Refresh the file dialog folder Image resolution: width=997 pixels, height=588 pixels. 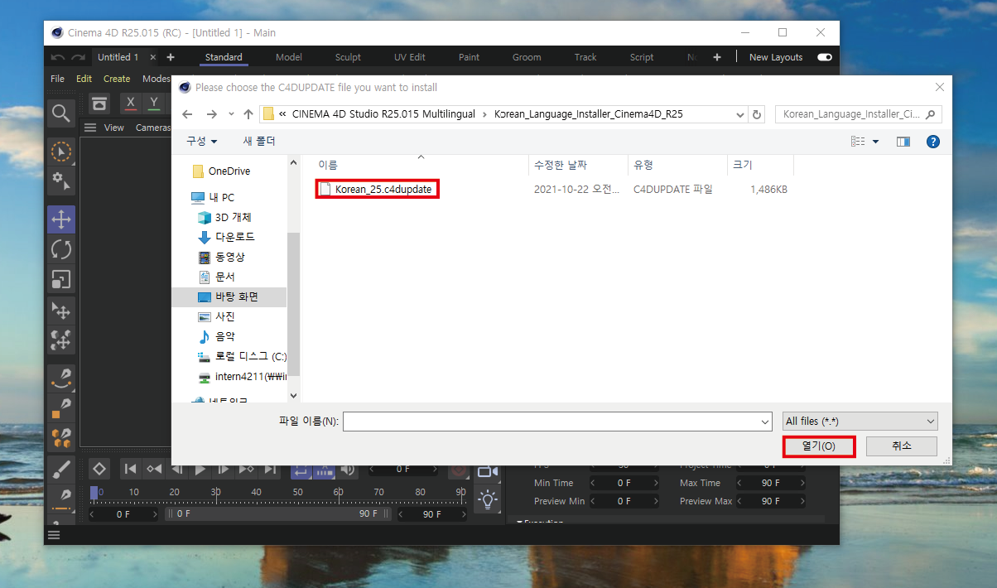757,114
